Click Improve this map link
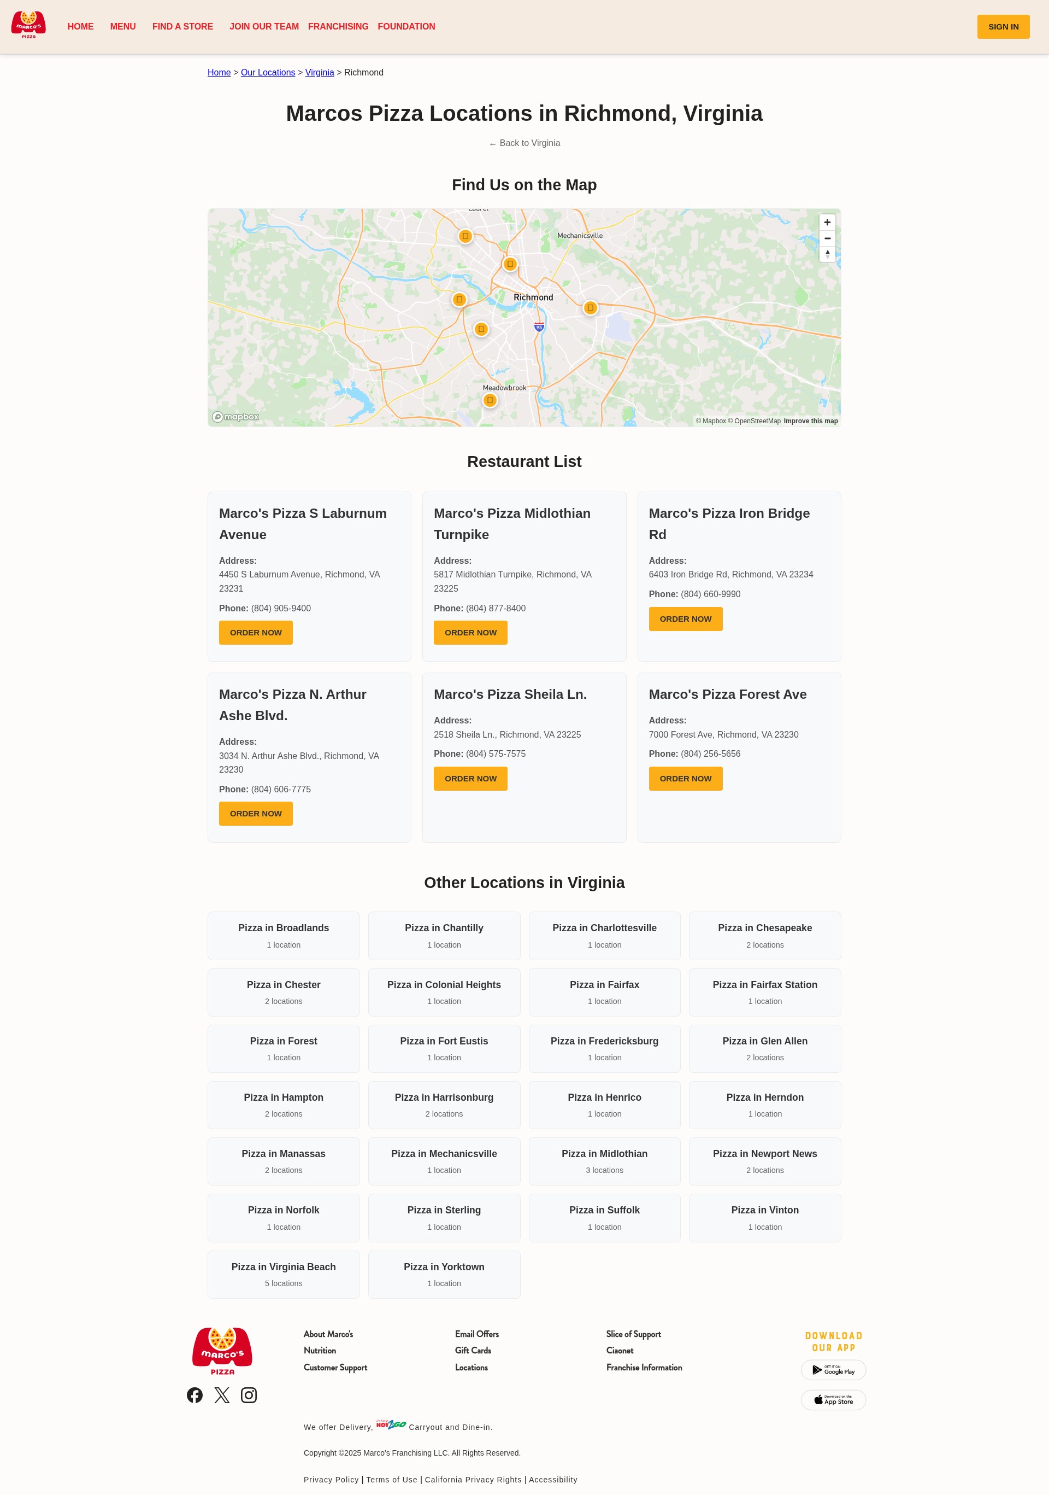 tap(811, 421)
